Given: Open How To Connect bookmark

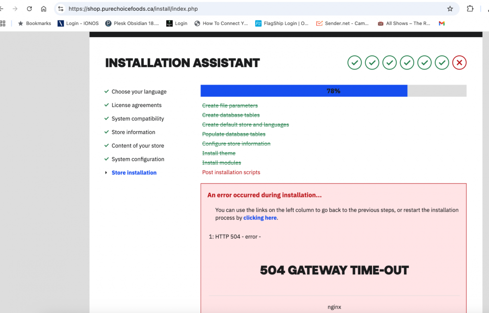Looking at the screenshot, I should coord(221,23).
